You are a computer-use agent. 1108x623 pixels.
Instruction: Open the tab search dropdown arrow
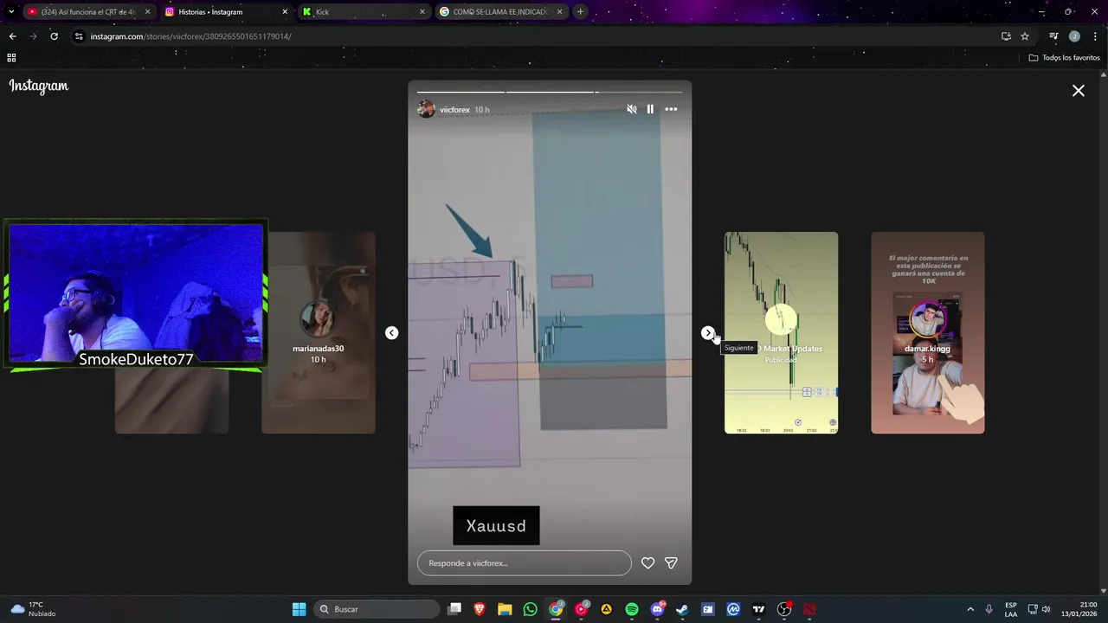(x=11, y=12)
